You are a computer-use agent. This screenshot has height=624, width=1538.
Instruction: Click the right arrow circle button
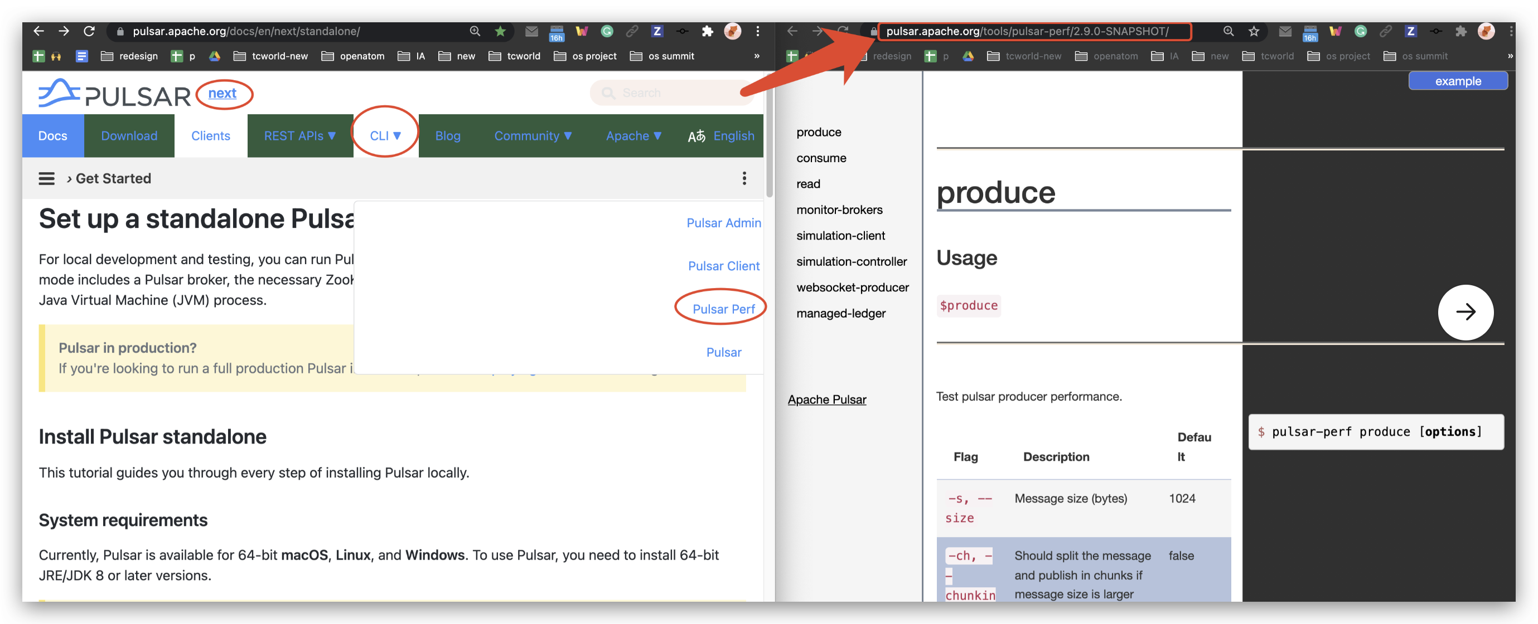click(1464, 312)
